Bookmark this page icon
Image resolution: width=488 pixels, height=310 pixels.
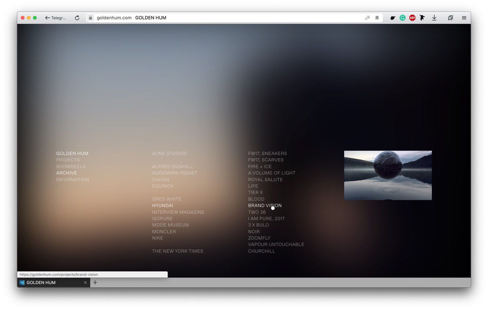[377, 18]
